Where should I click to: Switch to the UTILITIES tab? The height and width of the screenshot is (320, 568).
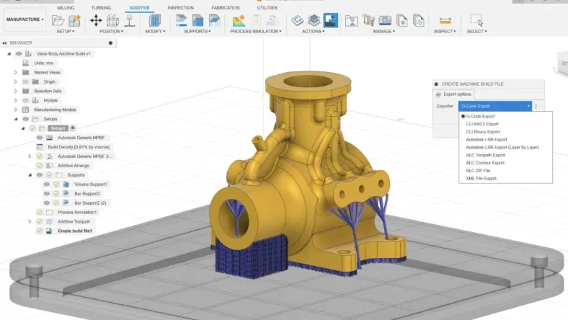tap(267, 8)
